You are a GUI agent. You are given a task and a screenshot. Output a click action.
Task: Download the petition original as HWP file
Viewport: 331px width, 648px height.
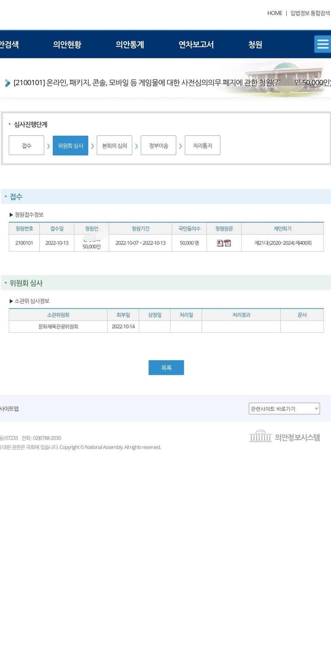(220, 243)
